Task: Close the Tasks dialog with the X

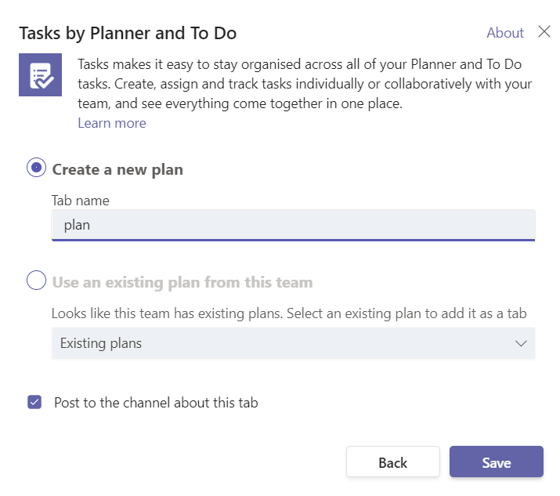Action: [544, 32]
